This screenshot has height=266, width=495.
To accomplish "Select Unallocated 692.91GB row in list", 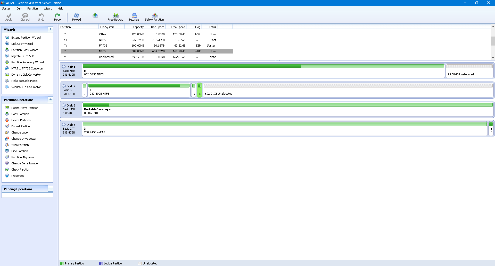I will pos(147,57).
